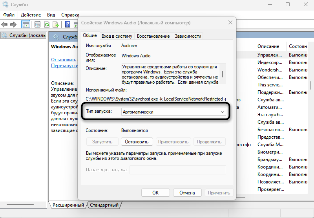Switch to the Вход в систему tab
This screenshot has height=218, width=314.
click(117, 36)
